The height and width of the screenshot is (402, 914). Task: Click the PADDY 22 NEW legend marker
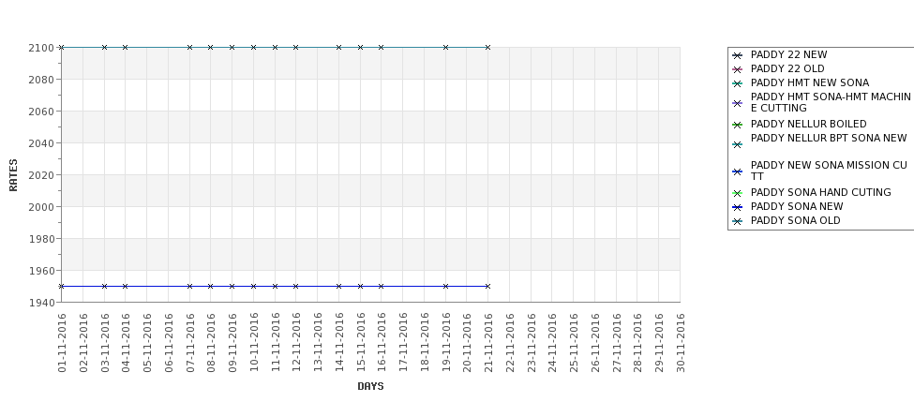click(737, 55)
